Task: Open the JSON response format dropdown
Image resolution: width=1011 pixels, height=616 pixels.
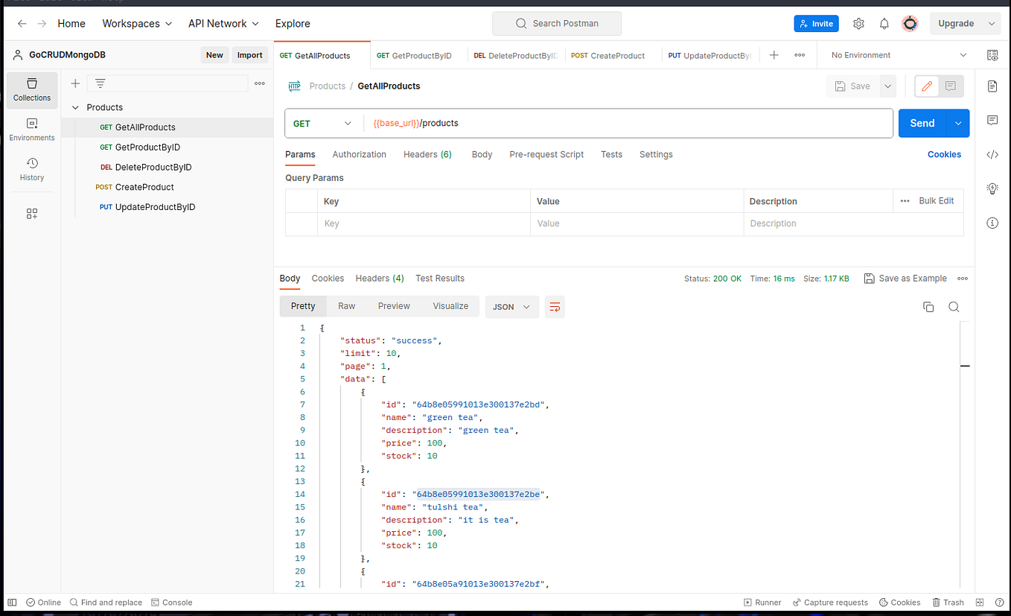Action: [511, 306]
